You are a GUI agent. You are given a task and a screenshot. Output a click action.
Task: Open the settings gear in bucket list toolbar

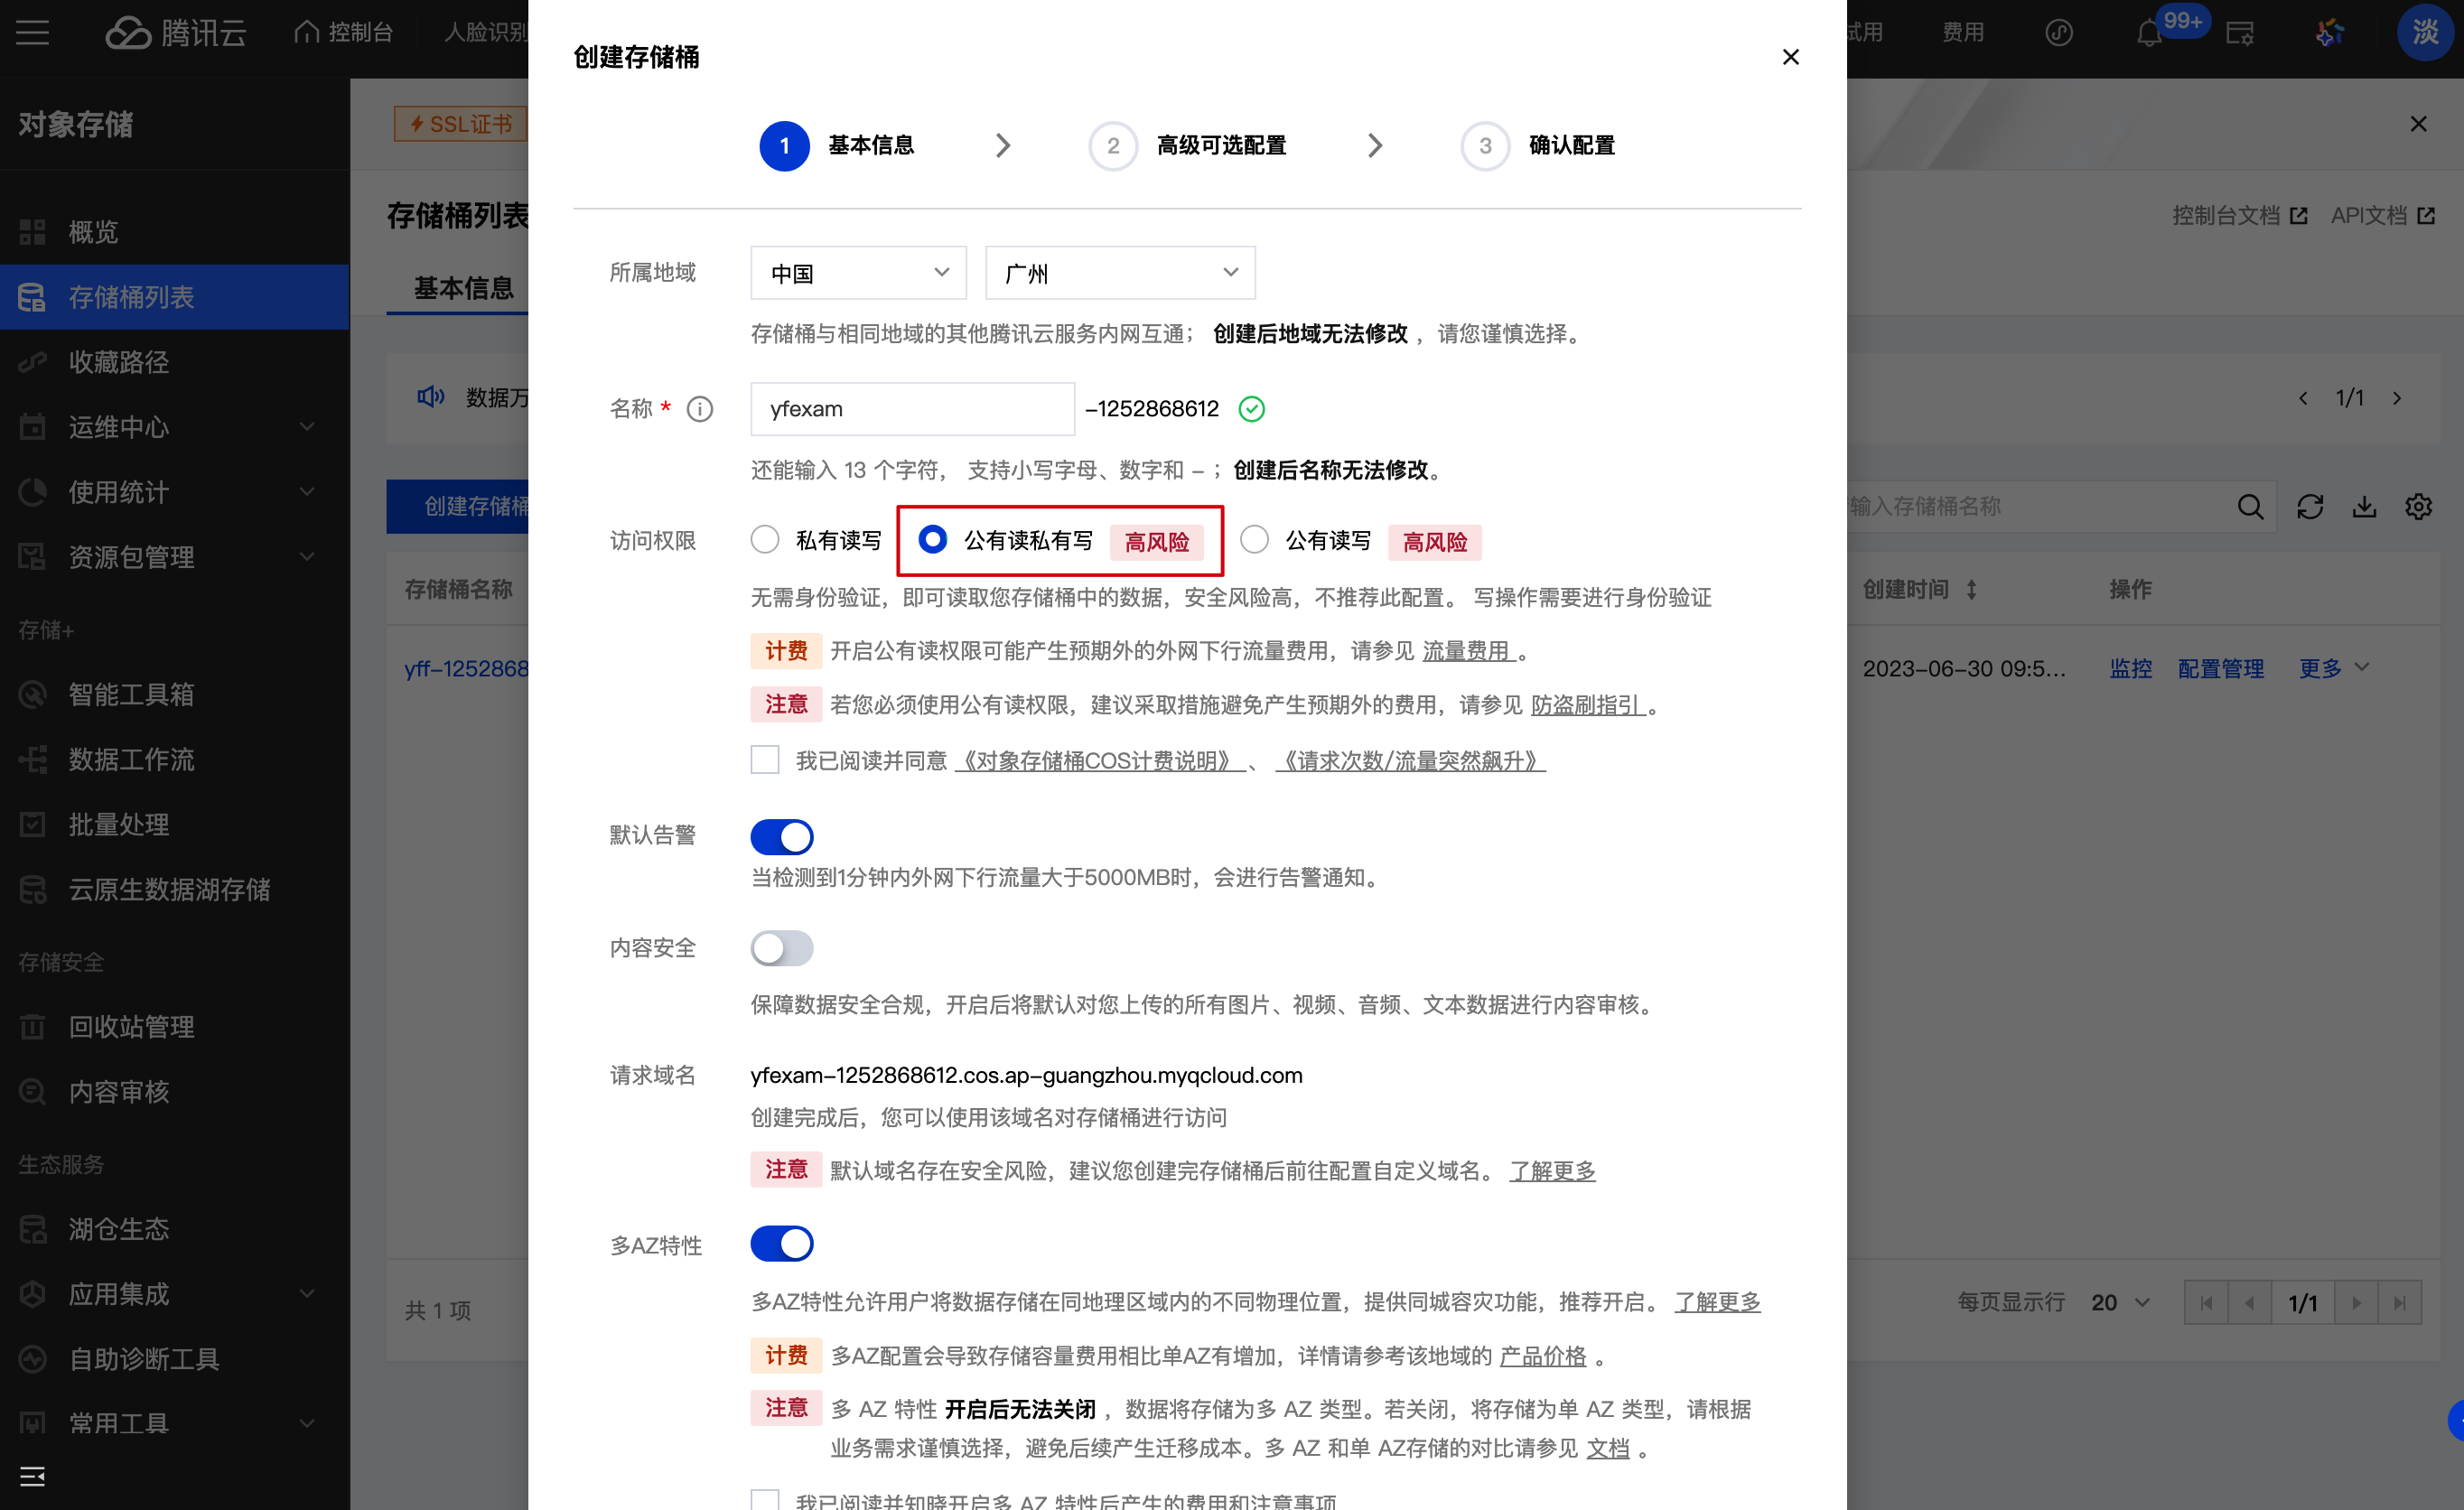[2418, 507]
